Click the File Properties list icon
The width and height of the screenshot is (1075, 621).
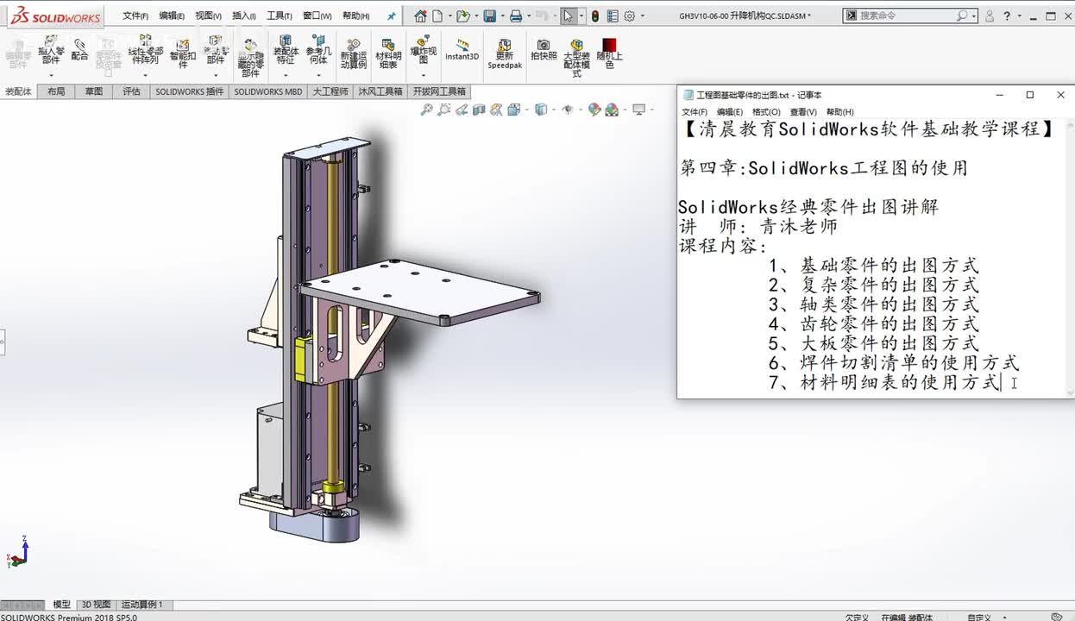pyautogui.click(x=613, y=16)
